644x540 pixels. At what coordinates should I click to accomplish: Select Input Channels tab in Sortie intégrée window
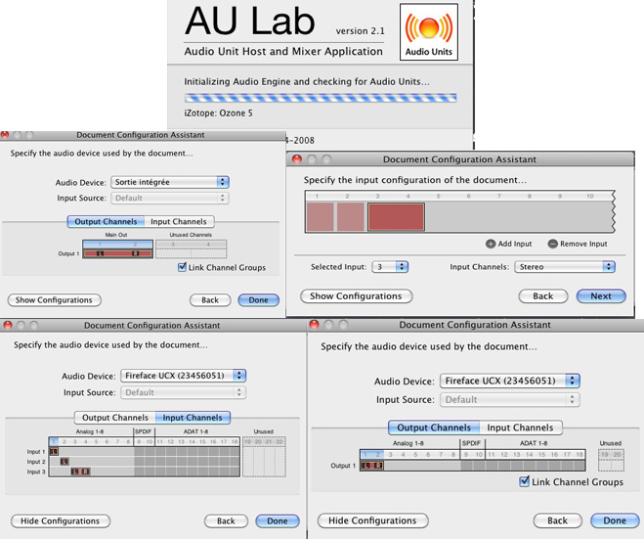click(x=179, y=222)
